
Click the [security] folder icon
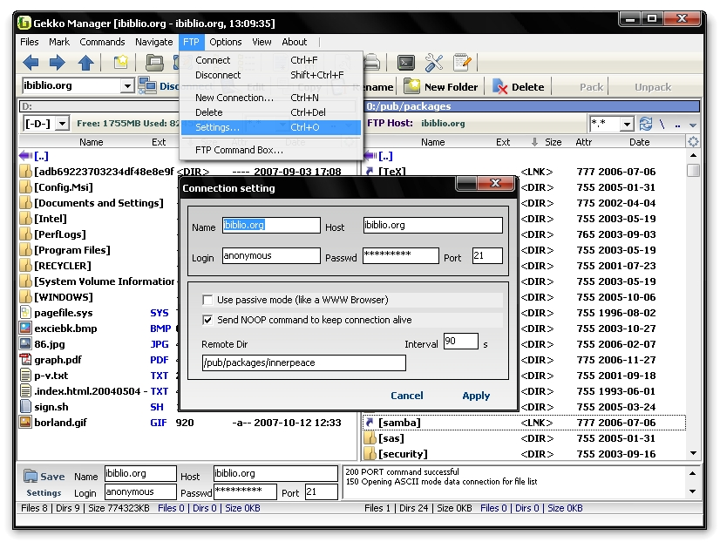pos(370,454)
